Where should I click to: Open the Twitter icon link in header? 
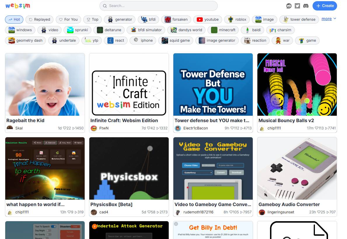(x=297, y=6)
